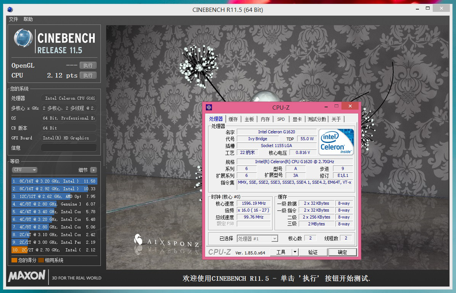The height and width of the screenshot is (293, 456).
Task: Click the Intel Celeron inside logo
Action: pos(337,142)
